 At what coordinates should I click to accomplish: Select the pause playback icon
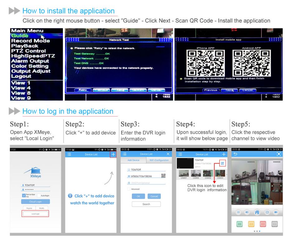click(x=238, y=212)
